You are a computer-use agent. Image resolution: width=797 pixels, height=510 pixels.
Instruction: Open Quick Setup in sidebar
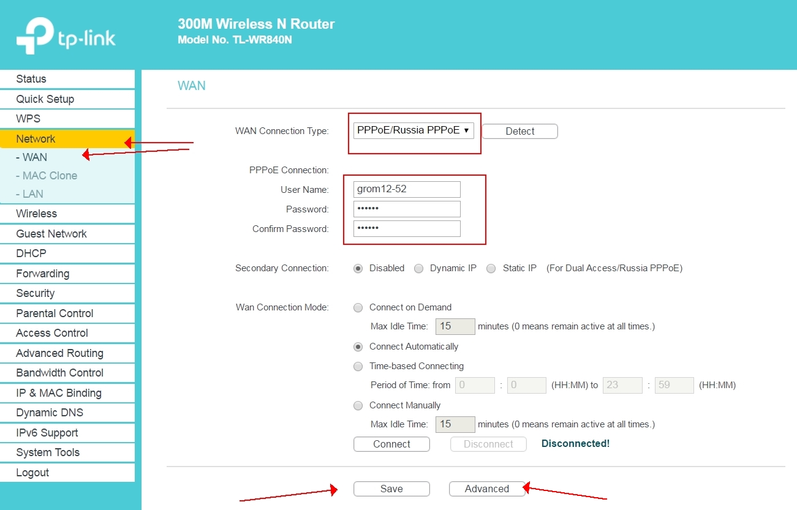(67, 99)
